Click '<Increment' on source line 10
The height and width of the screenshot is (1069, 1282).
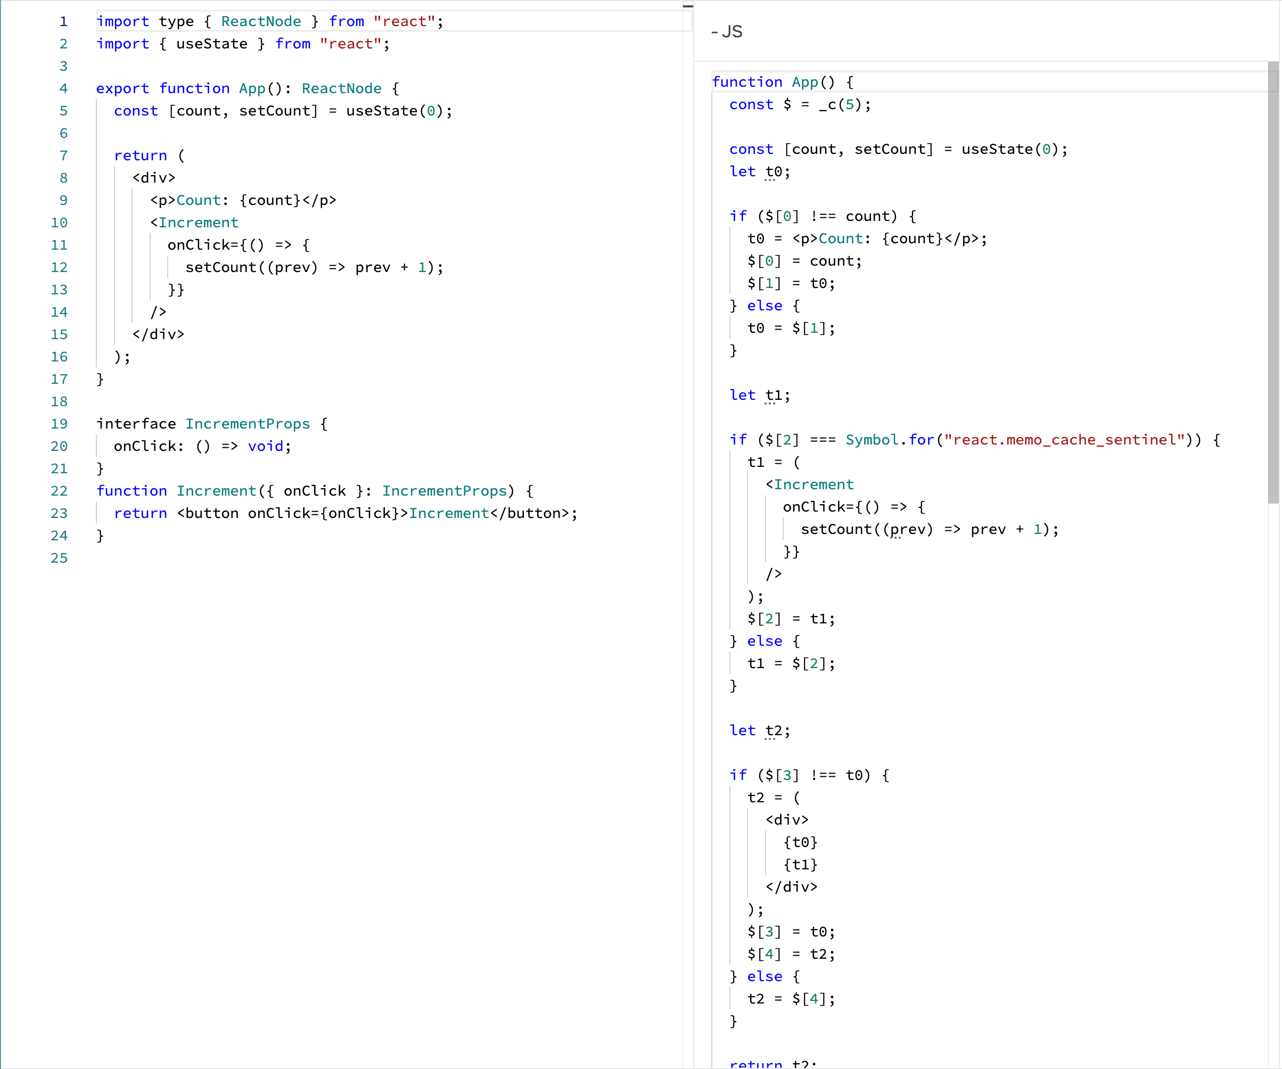(x=194, y=223)
